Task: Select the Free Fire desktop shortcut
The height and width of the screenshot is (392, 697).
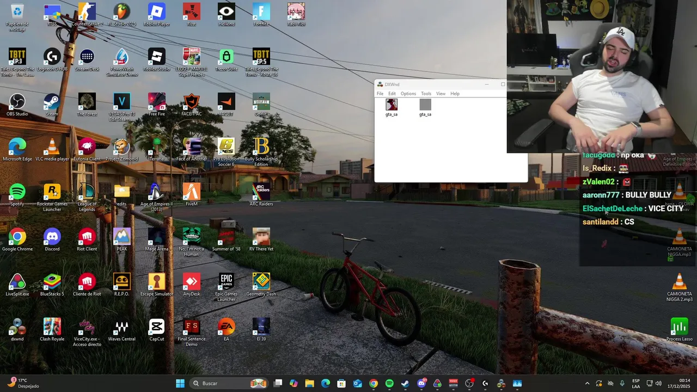Action: click(157, 105)
